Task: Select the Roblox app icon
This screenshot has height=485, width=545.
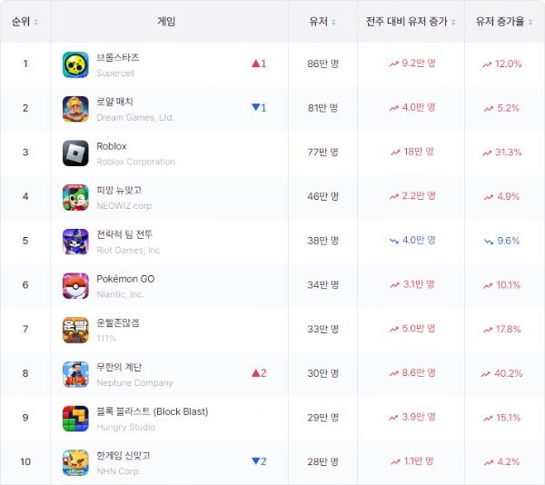Action: click(75, 153)
